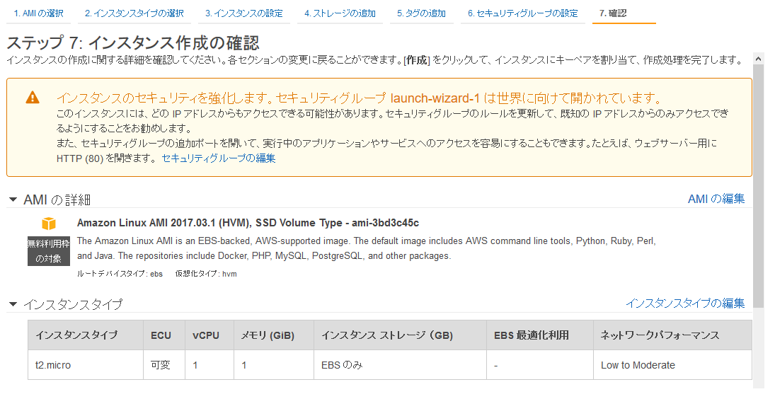Viewport: 775px width, 399px height.
Task: Click the メモリ (GiB) column header
Action: [274, 335]
